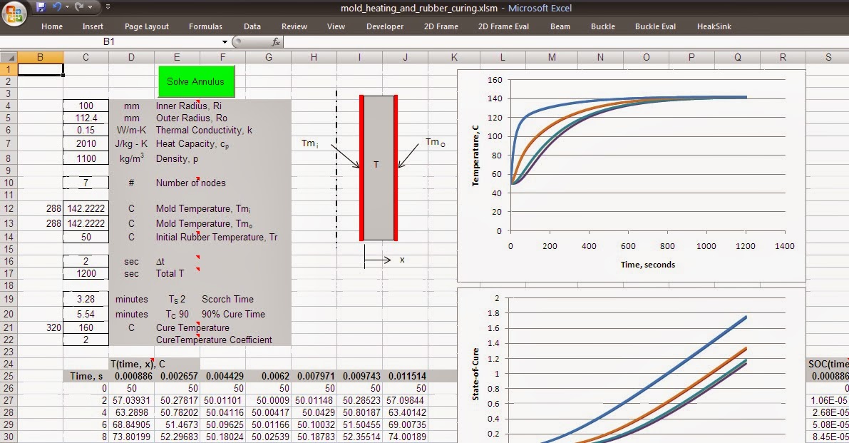Switch to the Beam ribbon tab
This screenshot has height=443, width=849.
tap(560, 26)
